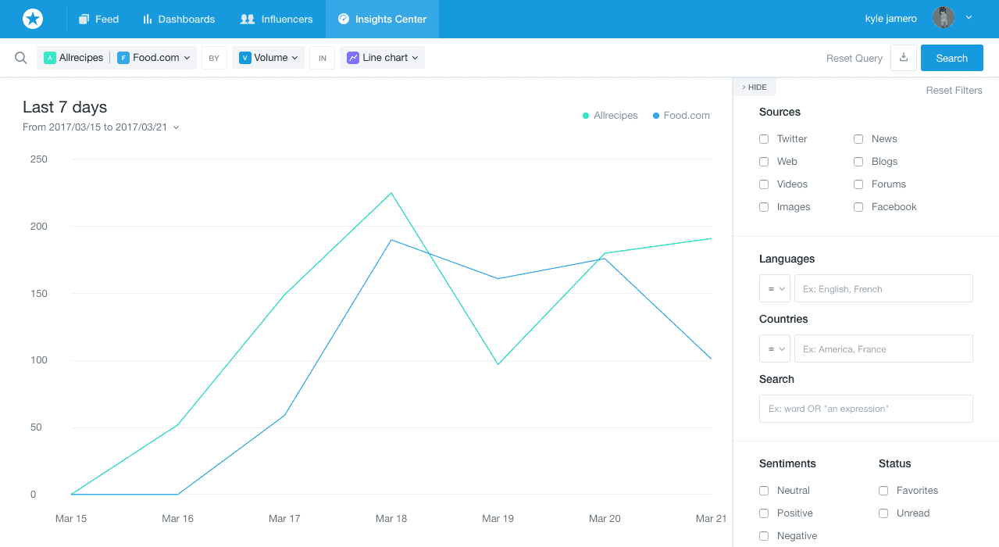Click the Volume metric icon
The width and height of the screenshot is (999, 547).
[244, 58]
